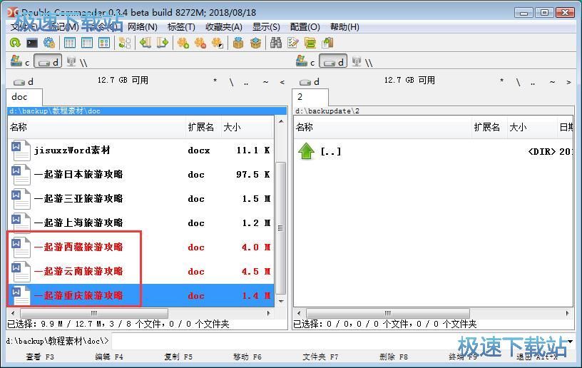Click the green Refresh toolbar icon
The height and width of the screenshot is (368, 582).
click(x=15, y=43)
